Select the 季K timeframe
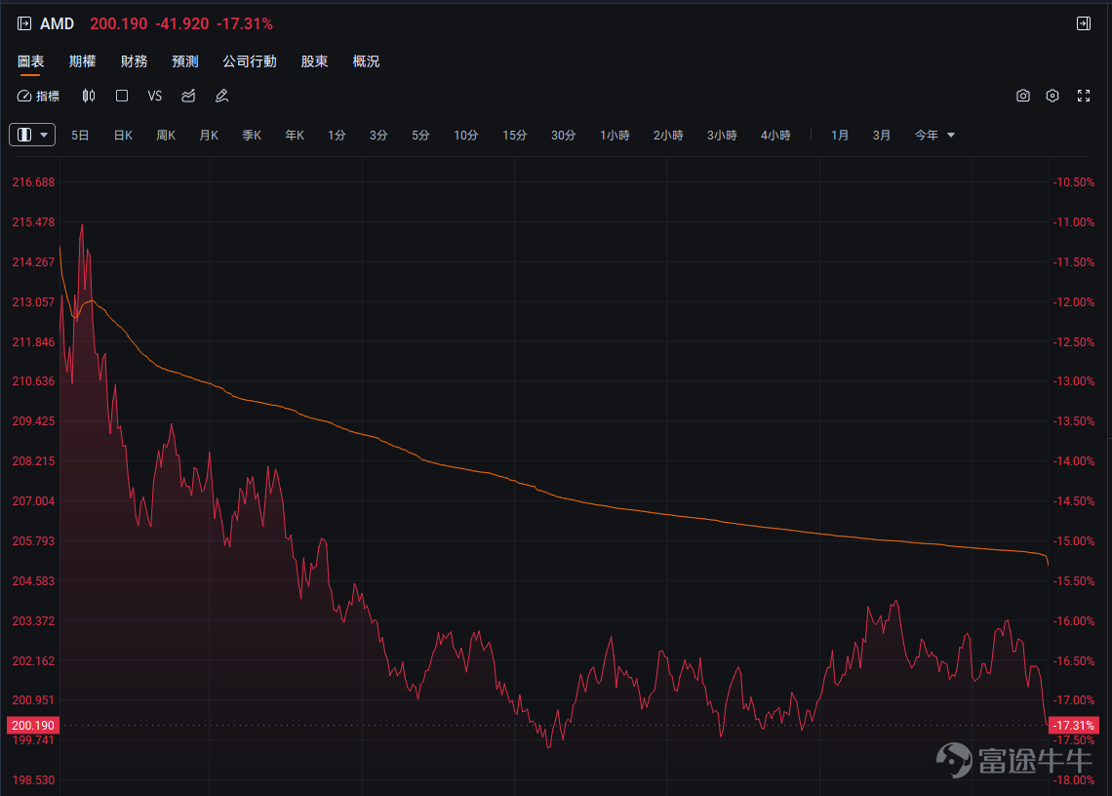This screenshot has width=1112, height=796. click(x=252, y=135)
